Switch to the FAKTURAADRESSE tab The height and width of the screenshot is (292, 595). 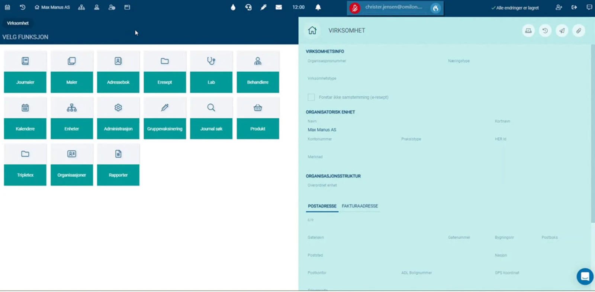pyautogui.click(x=360, y=206)
